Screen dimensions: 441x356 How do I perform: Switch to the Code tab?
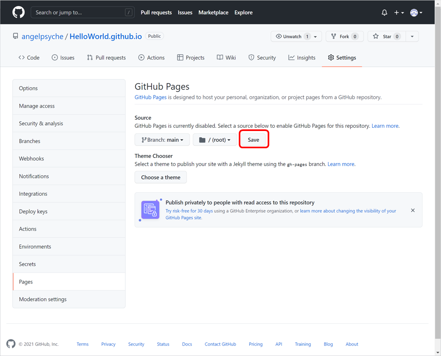pyautogui.click(x=29, y=57)
